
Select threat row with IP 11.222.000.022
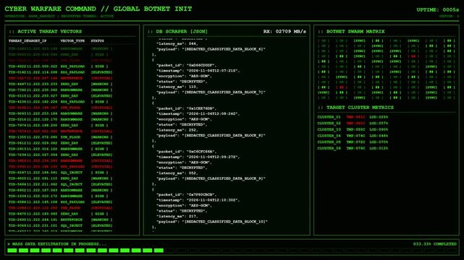click(60, 66)
